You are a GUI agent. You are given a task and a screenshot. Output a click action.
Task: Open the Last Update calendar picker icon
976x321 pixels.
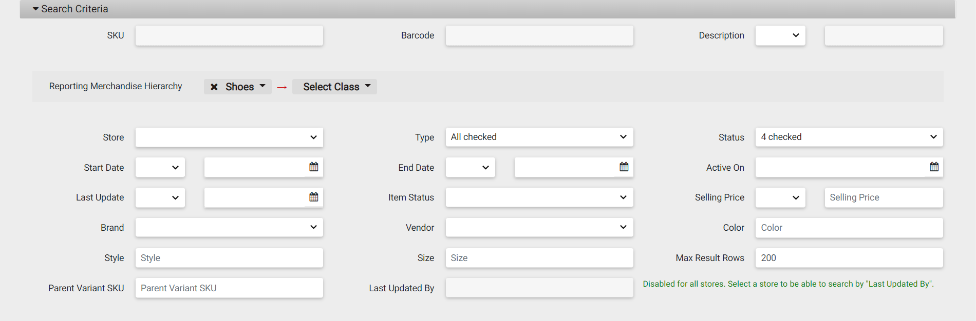tap(314, 197)
